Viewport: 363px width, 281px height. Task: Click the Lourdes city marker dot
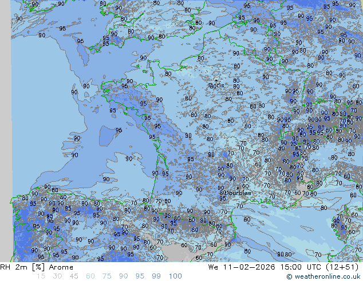pyautogui.click(x=238, y=188)
